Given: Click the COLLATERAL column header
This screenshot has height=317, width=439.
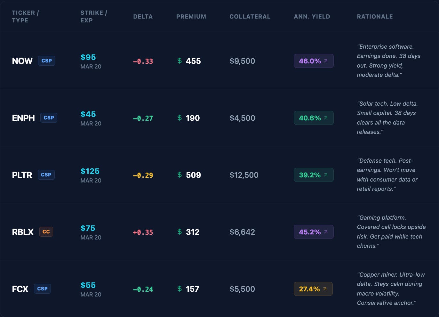Looking at the screenshot, I should [250, 17].
